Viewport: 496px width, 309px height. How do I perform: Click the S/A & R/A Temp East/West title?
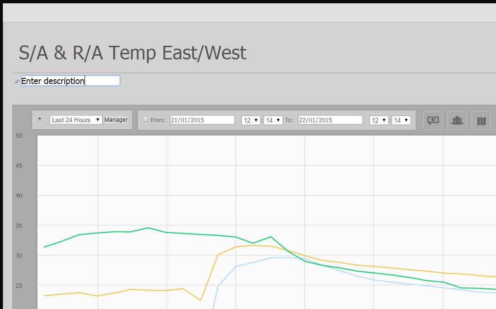pos(132,52)
